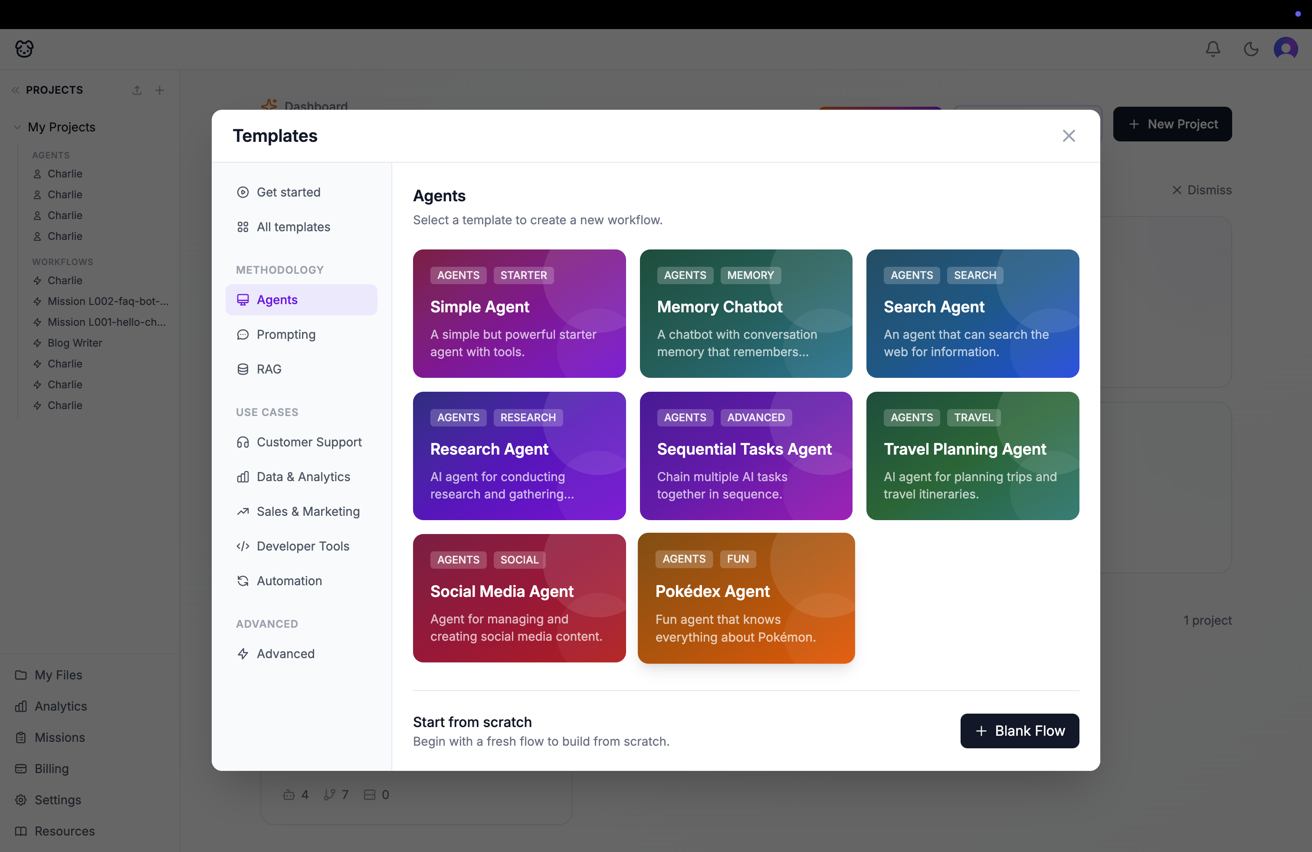Select the Memory Chatbot template card
The width and height of the screenshot is (1312, 852).
point(746,314)
